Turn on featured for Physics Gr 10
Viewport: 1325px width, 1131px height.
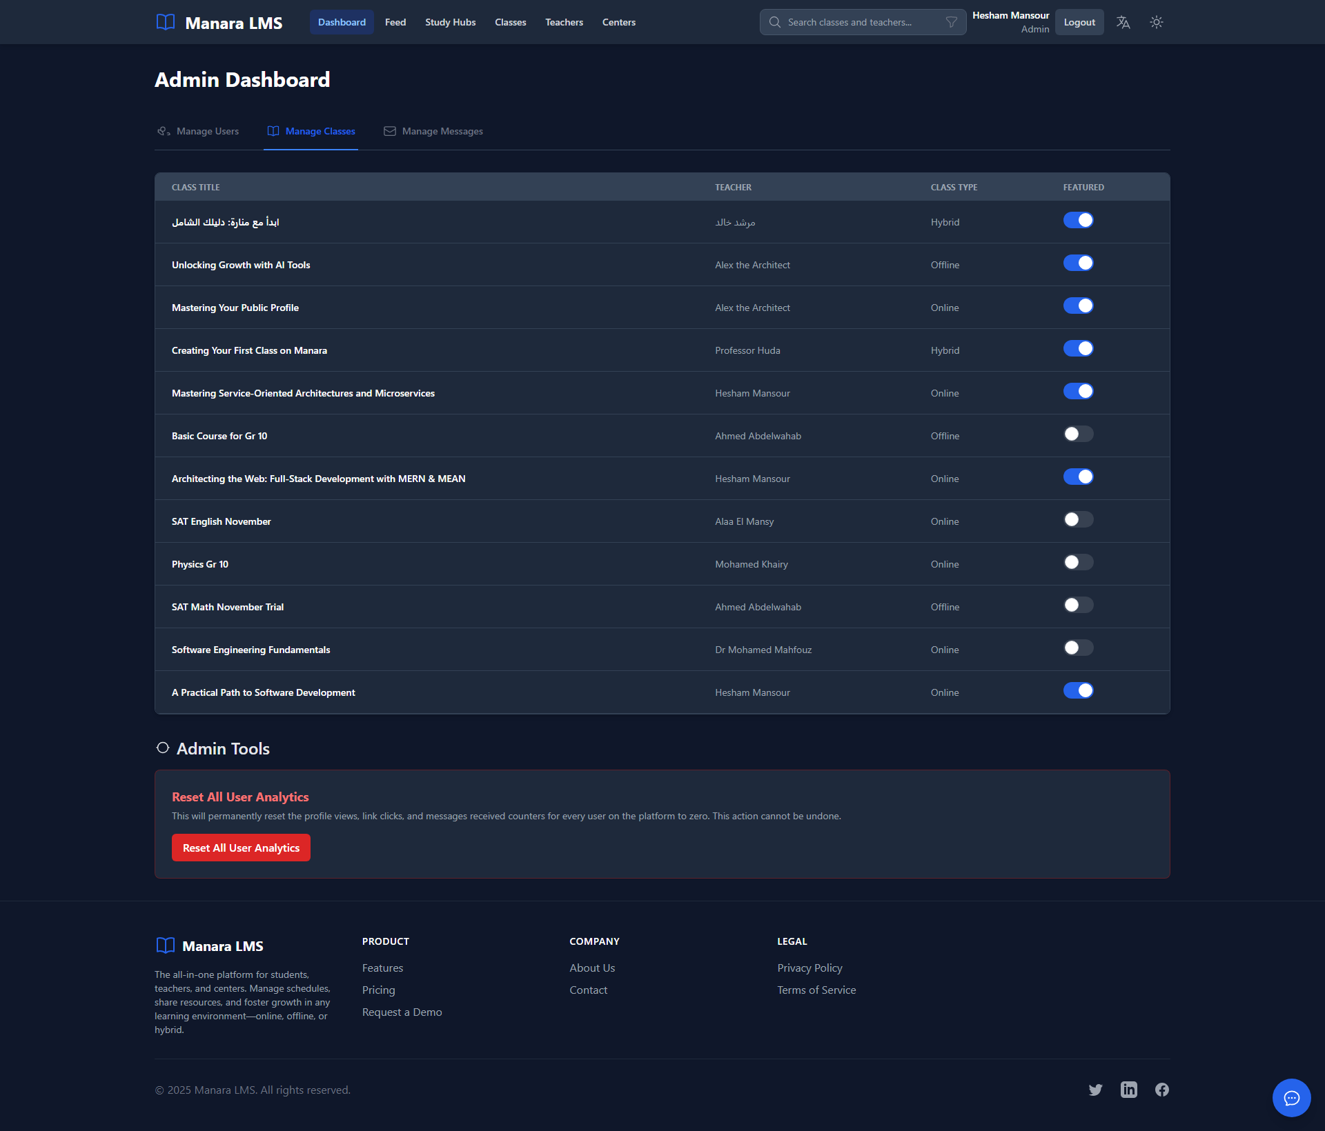click(x=1078, y=562)
